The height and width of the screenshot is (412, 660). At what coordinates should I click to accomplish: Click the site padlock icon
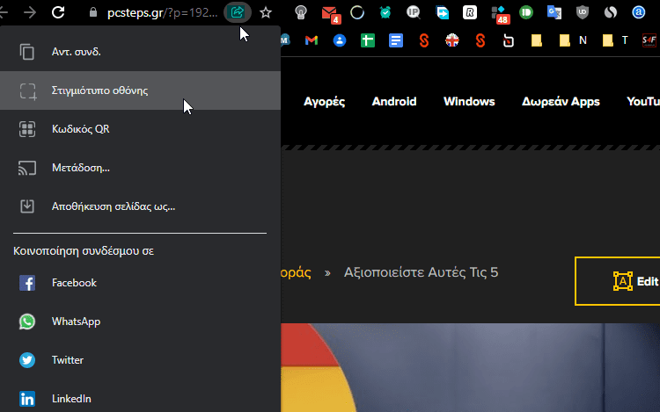[93, 12]
